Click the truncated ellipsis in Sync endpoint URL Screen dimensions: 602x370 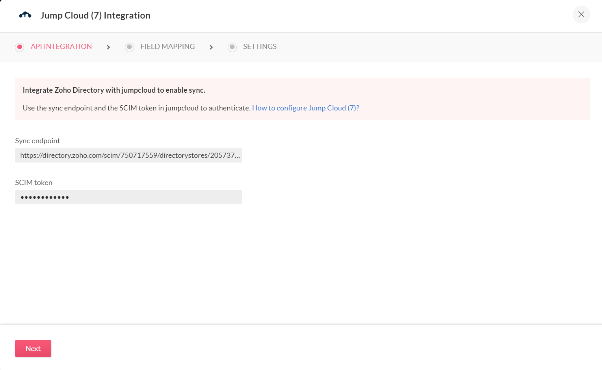pos(237,155)
